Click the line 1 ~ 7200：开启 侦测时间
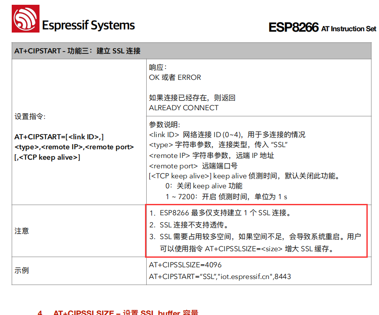The image size is (379, 315). [x=226, y=197]
